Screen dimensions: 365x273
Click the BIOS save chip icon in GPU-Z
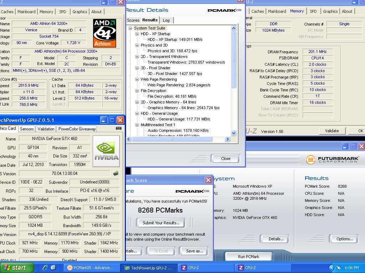point(116,173)
